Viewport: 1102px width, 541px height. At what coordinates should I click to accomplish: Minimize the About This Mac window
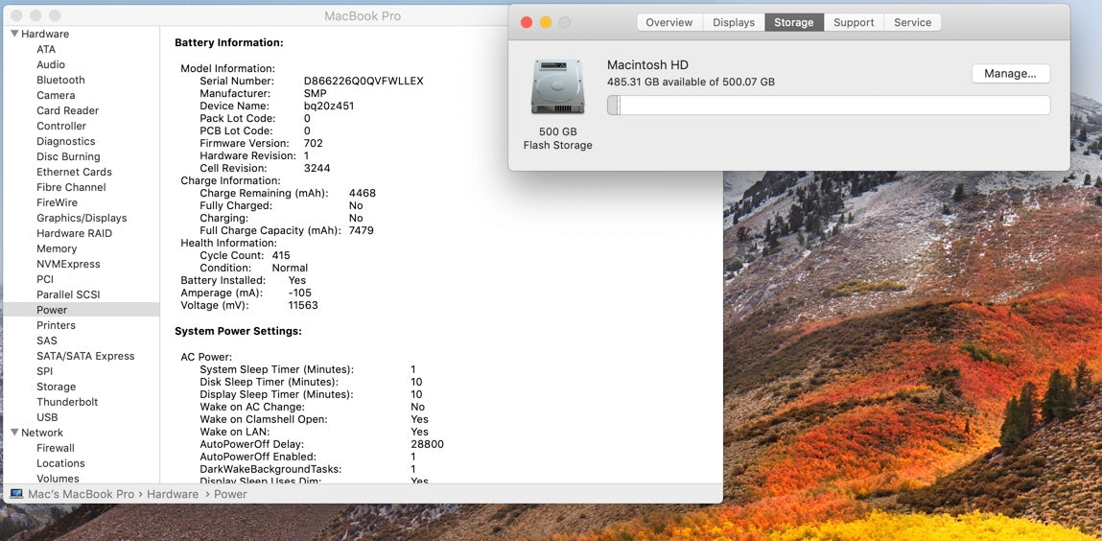click(x=546, y=22)
